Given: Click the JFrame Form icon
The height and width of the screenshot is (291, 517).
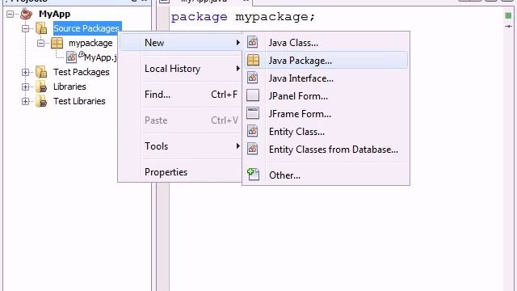Looking at the screenshot, I should [253, 113].
